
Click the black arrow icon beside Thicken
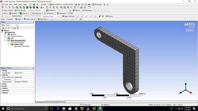(x=100, y=16)
